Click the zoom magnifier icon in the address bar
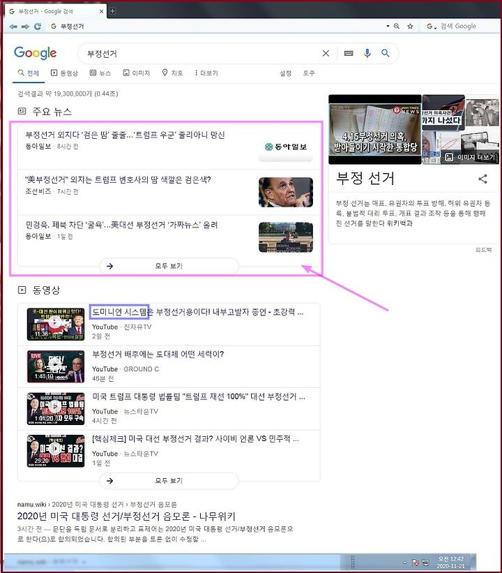Image resolution: width=502 pixels, height=573 pixels. (397, 27)
